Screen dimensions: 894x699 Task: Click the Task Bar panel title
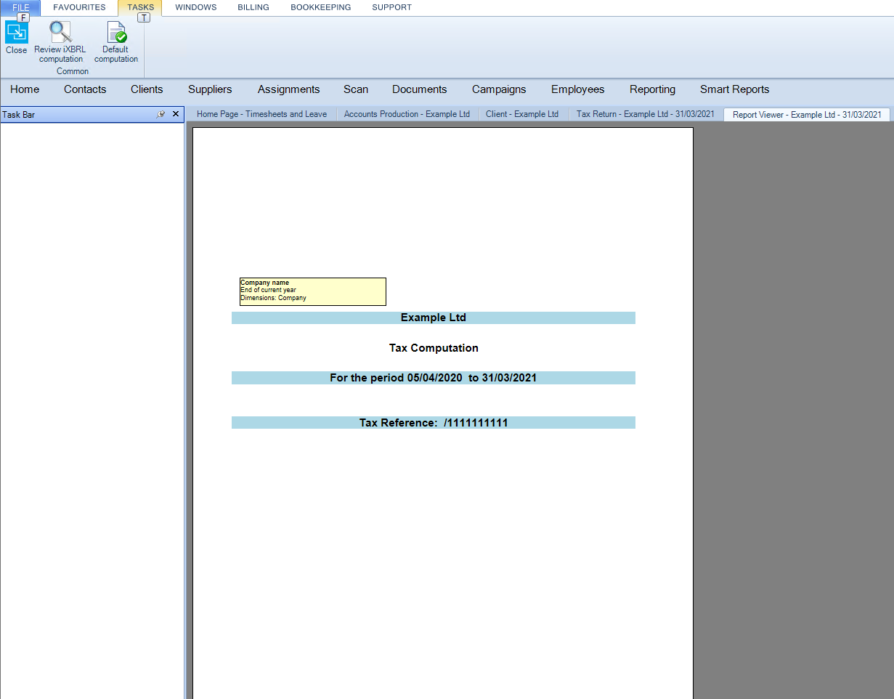point(18,115)
